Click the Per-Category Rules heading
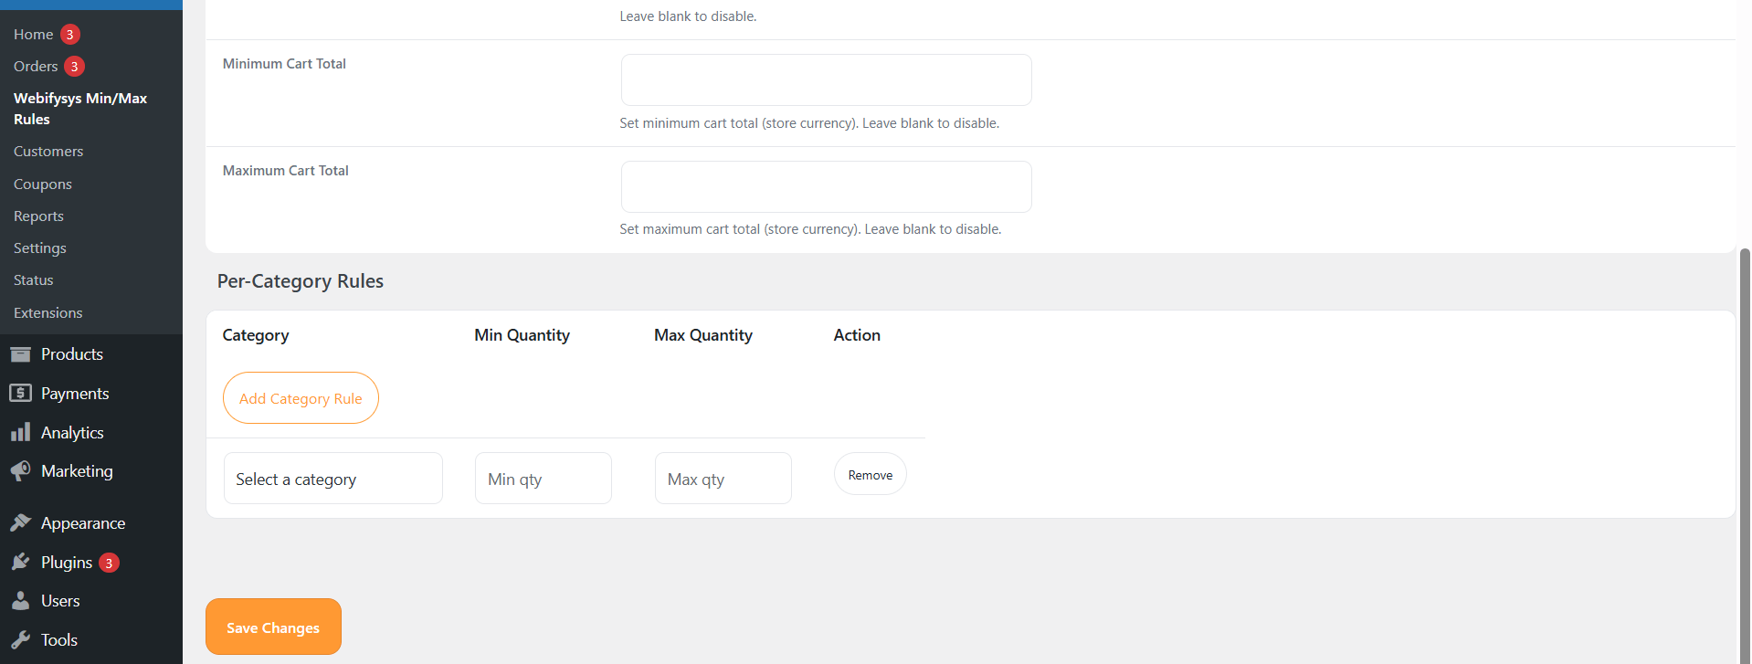This screenshot has height=664, width=1752. (x=301, y=281)
